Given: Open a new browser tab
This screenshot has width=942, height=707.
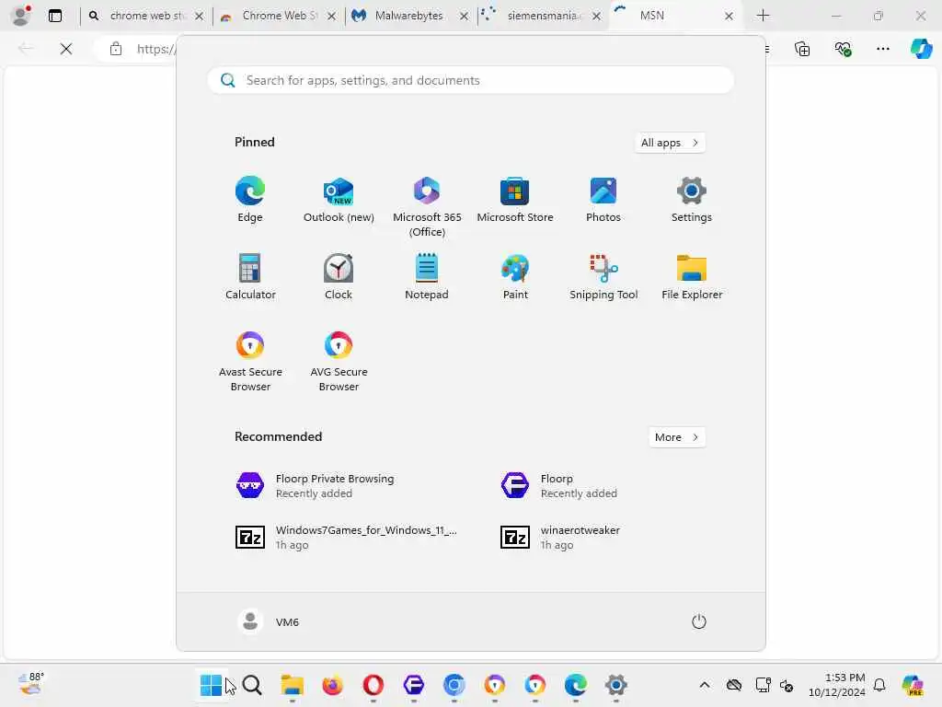Looking at the screenshot, I should [x=763, y=16].
